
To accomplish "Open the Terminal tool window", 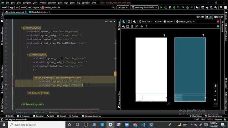I will coord(38,116).
